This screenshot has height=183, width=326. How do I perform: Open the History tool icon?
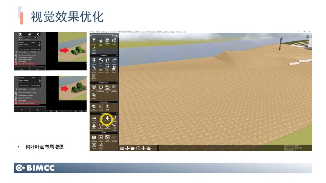coord(114,41)
